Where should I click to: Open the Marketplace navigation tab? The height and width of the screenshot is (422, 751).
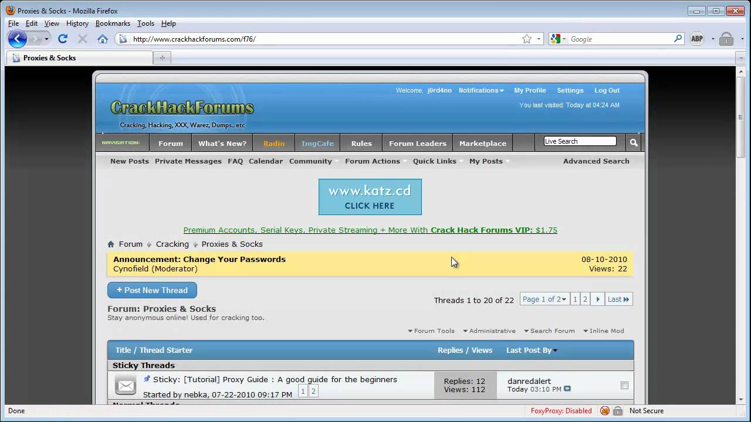coord(483,143)
